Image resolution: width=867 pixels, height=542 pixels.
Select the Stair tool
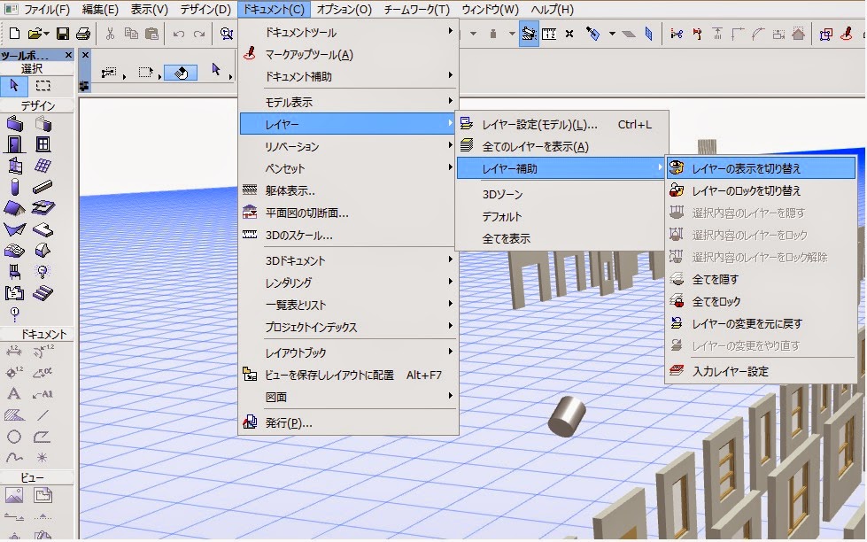click(43, 292)
